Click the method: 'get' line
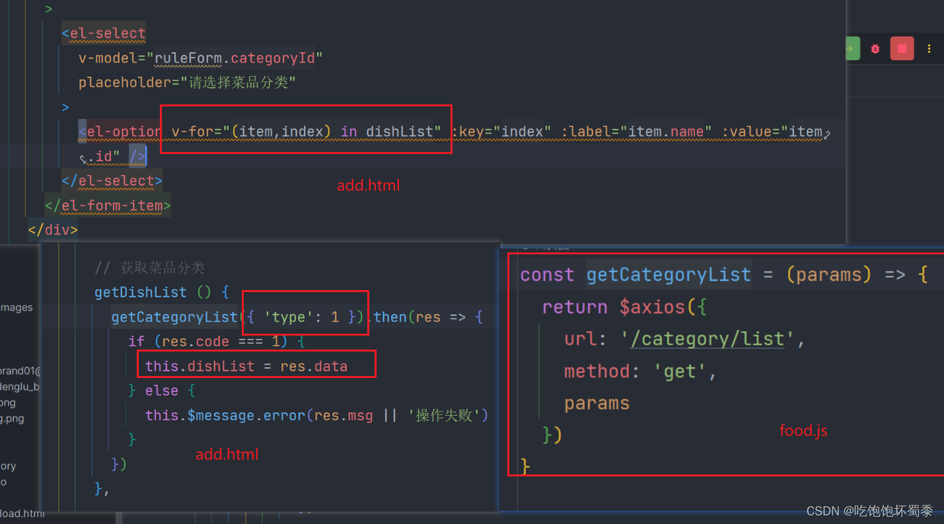This screenshot has height=524, width=944. (640, 371)
